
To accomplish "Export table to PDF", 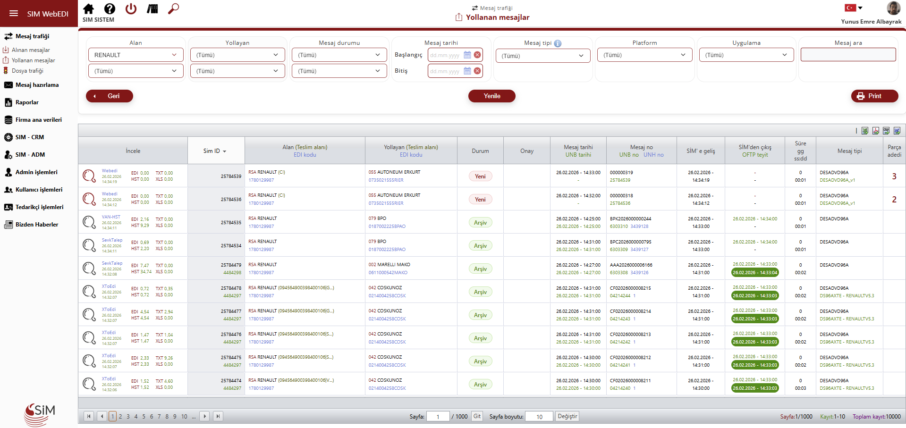I will [x=875, y=131].
